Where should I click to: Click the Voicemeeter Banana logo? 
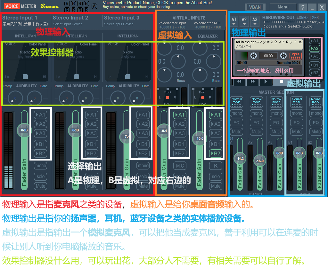[31, 6]
